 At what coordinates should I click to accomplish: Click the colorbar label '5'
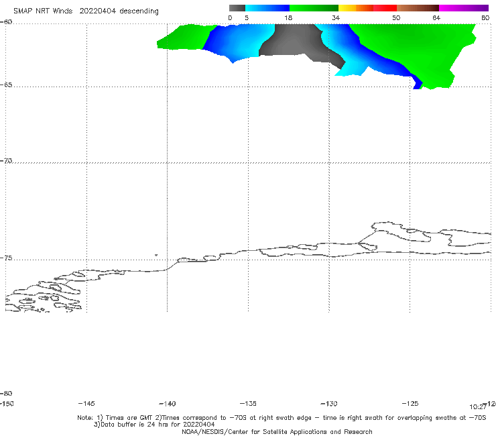tap(247, 18)
